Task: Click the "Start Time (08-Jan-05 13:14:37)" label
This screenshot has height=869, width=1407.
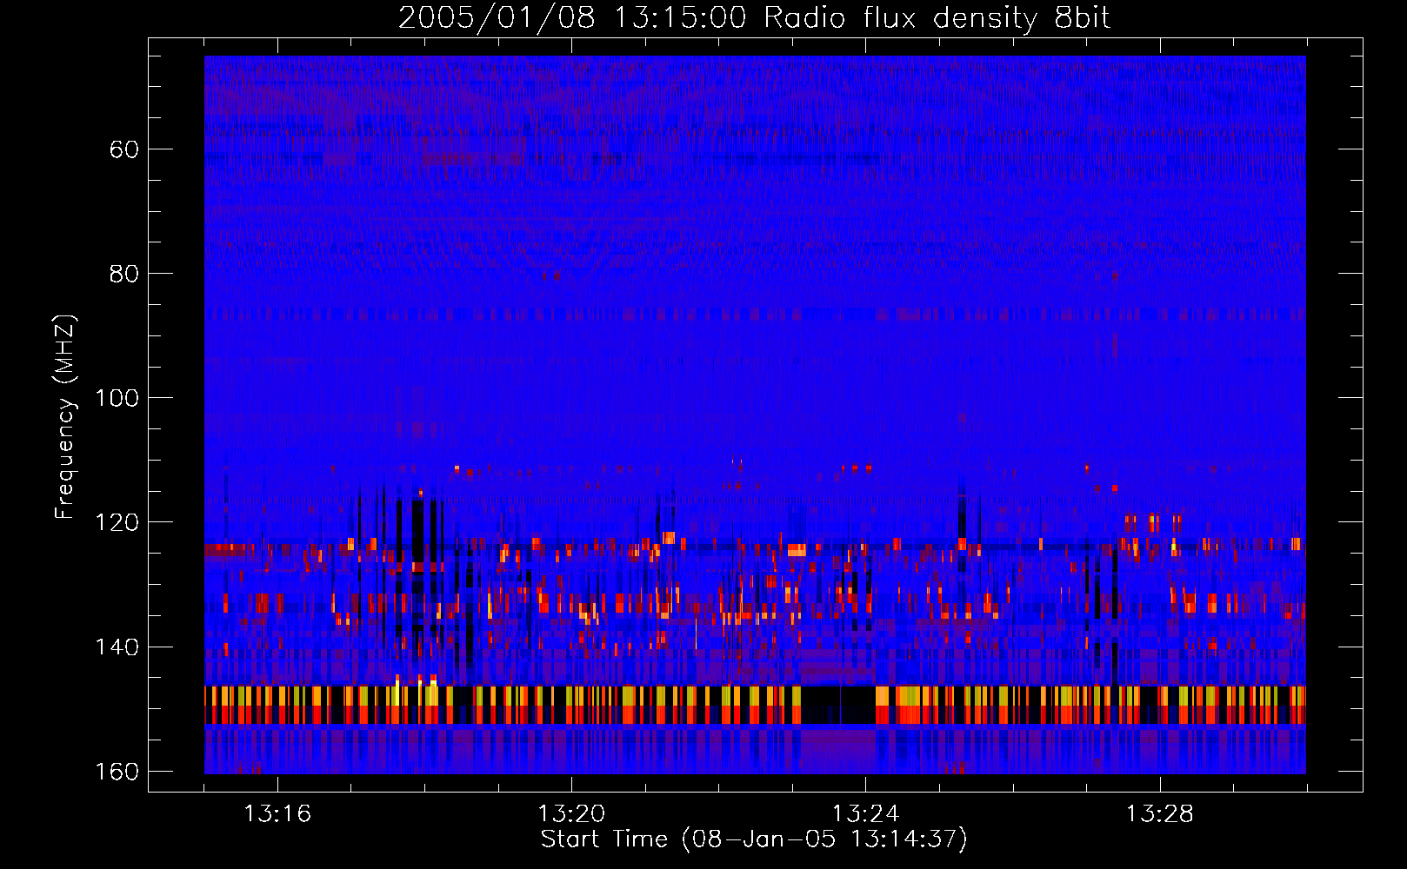Action: (x=754, y=839)
